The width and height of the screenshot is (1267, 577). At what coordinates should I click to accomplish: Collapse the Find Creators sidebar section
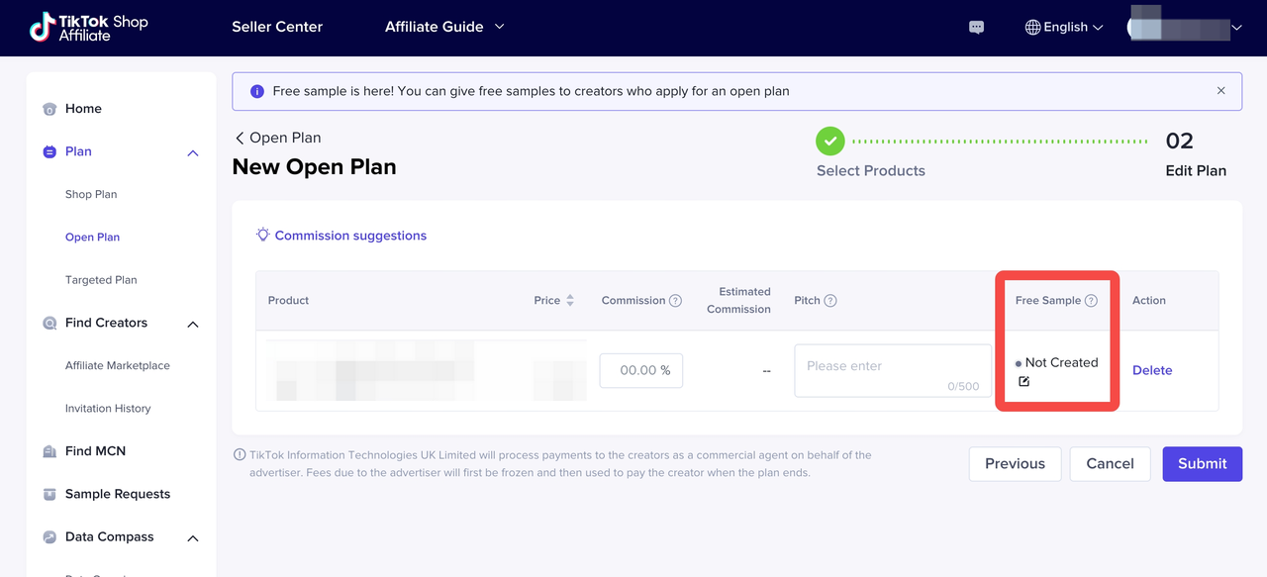pyautogui.click(x=193, y=324)
